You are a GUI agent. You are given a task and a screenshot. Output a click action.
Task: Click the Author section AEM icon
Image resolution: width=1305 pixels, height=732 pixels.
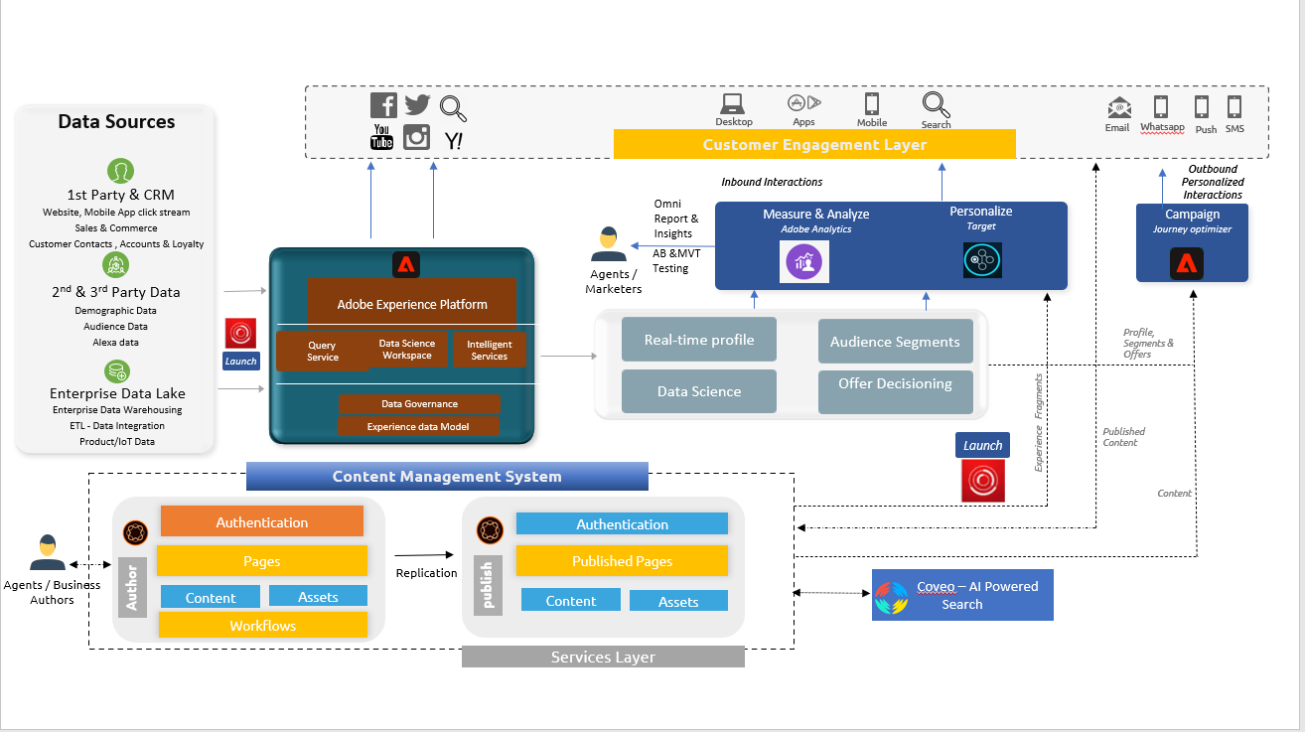136,532
